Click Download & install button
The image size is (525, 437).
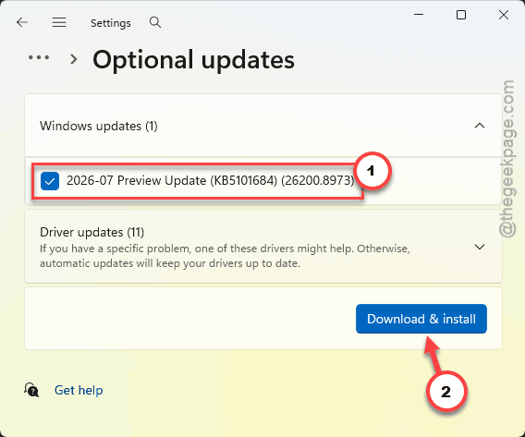pos(421,319)
